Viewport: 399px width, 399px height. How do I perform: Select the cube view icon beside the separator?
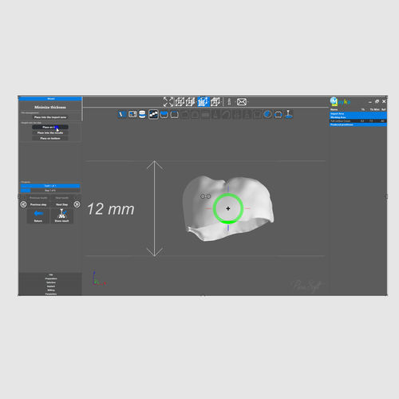coord(215,101)
